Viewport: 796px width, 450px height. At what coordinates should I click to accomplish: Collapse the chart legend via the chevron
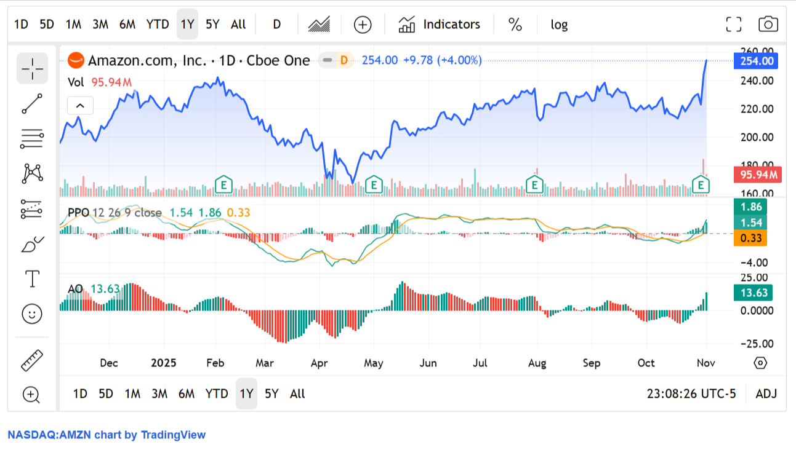click(x=79, y=105)
